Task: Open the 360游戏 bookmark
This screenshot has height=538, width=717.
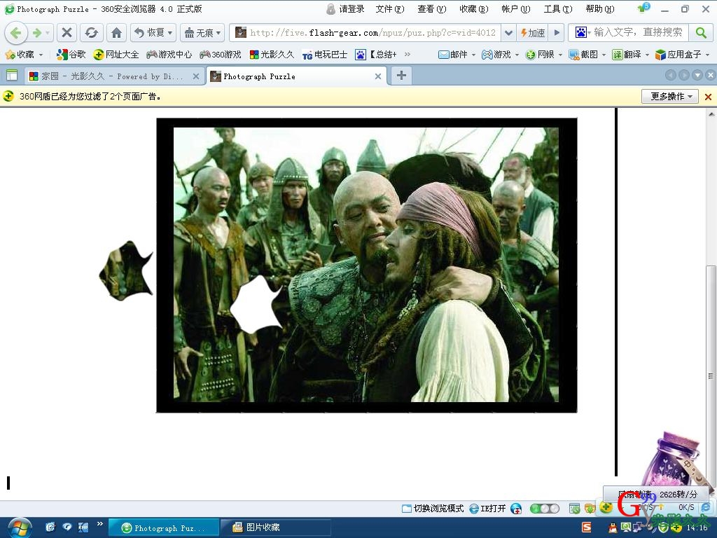Action: tap(221, 55)
